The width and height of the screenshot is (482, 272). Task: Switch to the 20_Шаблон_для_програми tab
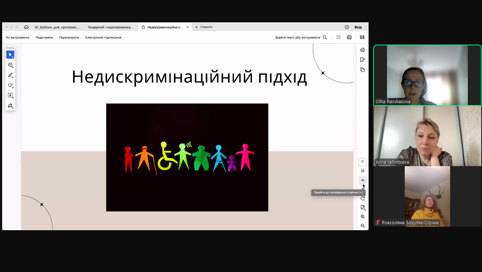57,27
